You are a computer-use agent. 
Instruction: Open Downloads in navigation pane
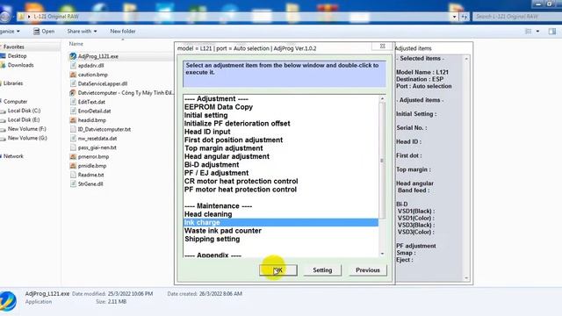(20, 65)
